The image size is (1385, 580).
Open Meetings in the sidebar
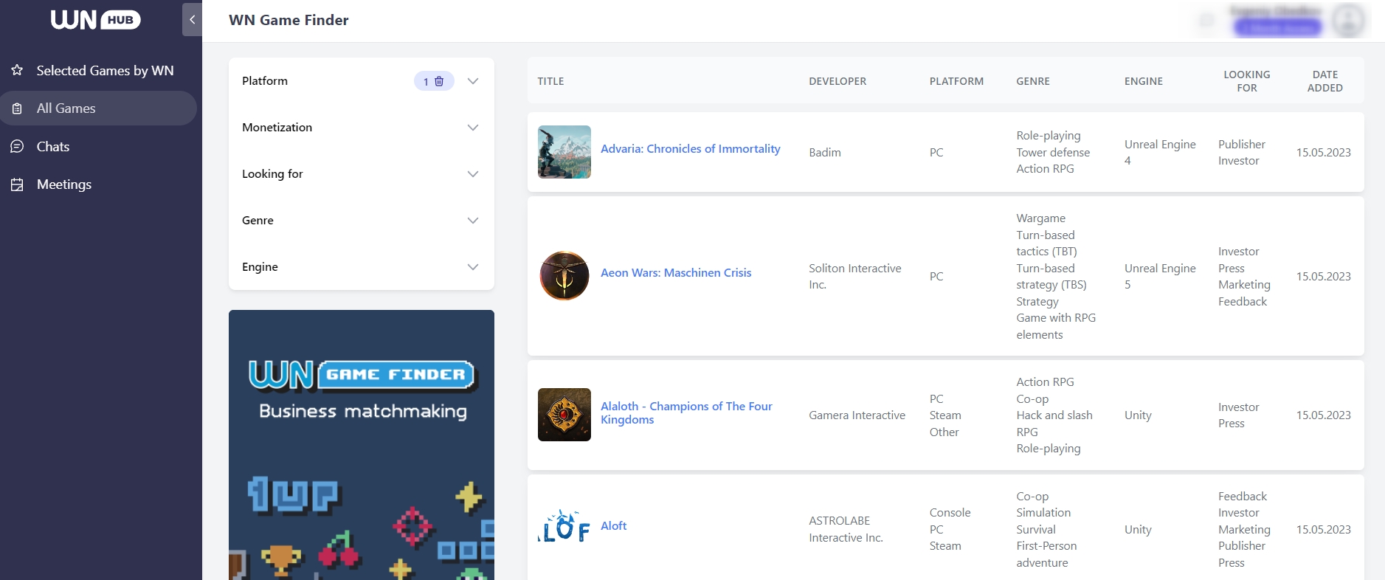[x=64, y=184]
